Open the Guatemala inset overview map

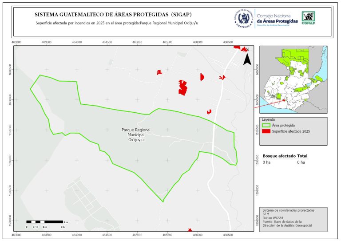pyautogui.click(x=293, y=79)
